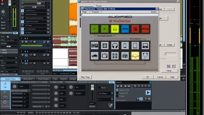Viewport: 204px width, 115px height.
Task: Select boombox simulation icon
Action: [95, 45]
